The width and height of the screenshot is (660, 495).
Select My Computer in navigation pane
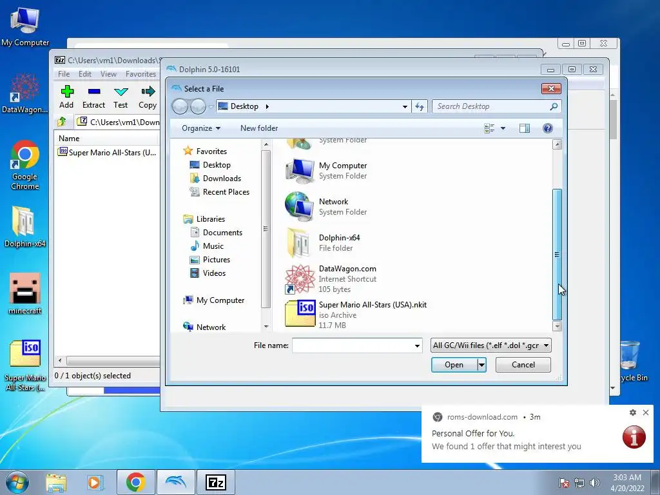coord(214,300)
